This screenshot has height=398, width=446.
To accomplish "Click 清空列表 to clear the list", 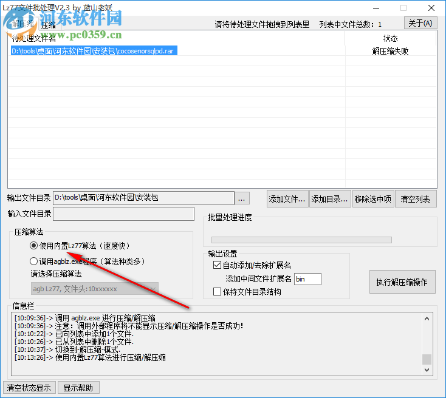I will point(416,199).
